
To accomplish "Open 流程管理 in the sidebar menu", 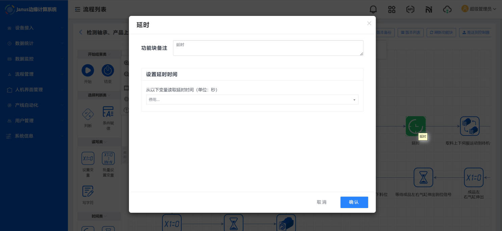I will tap(34, 74).
